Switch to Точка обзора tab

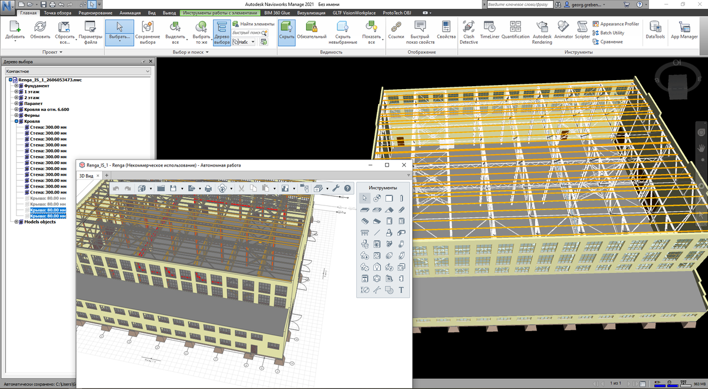point(58,12)
